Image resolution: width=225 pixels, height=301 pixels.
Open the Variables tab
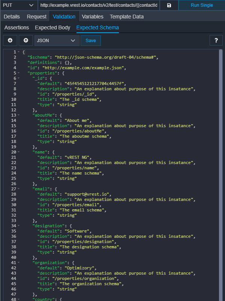(x=93, y=17)
